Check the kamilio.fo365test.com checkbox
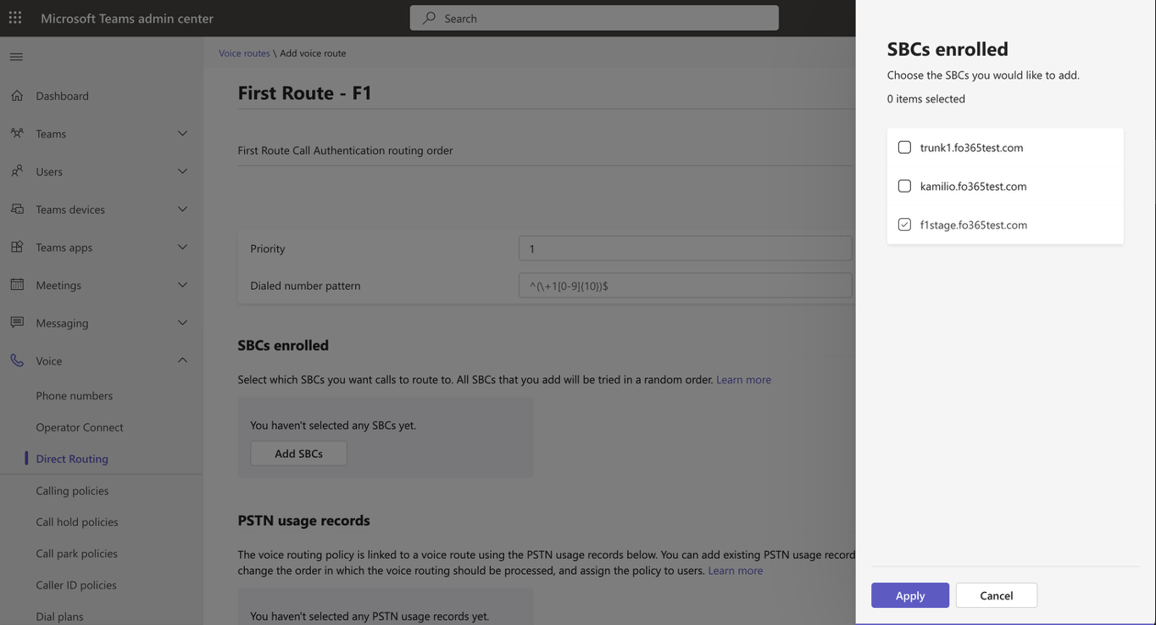Image resolution: width=1156 pixels, height=625 pixels. [x=904, y=186]
